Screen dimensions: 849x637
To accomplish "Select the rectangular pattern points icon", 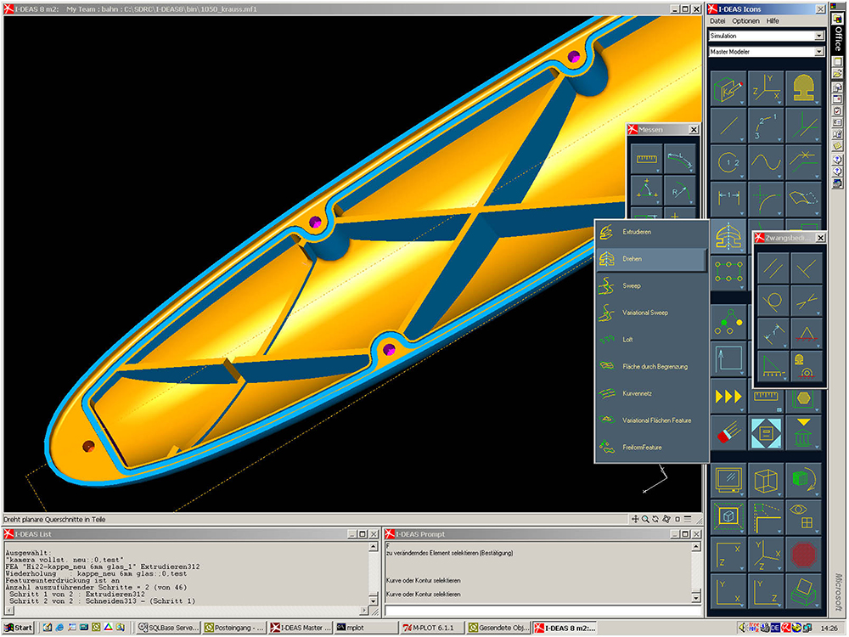I will click(728, 272).
